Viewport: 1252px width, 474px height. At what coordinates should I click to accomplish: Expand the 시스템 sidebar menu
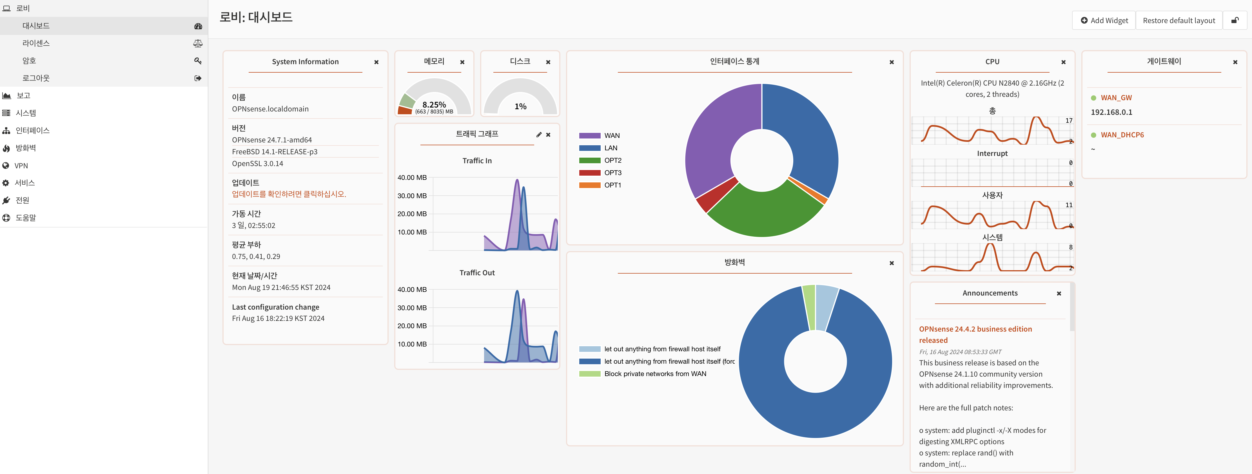(26, 113)
